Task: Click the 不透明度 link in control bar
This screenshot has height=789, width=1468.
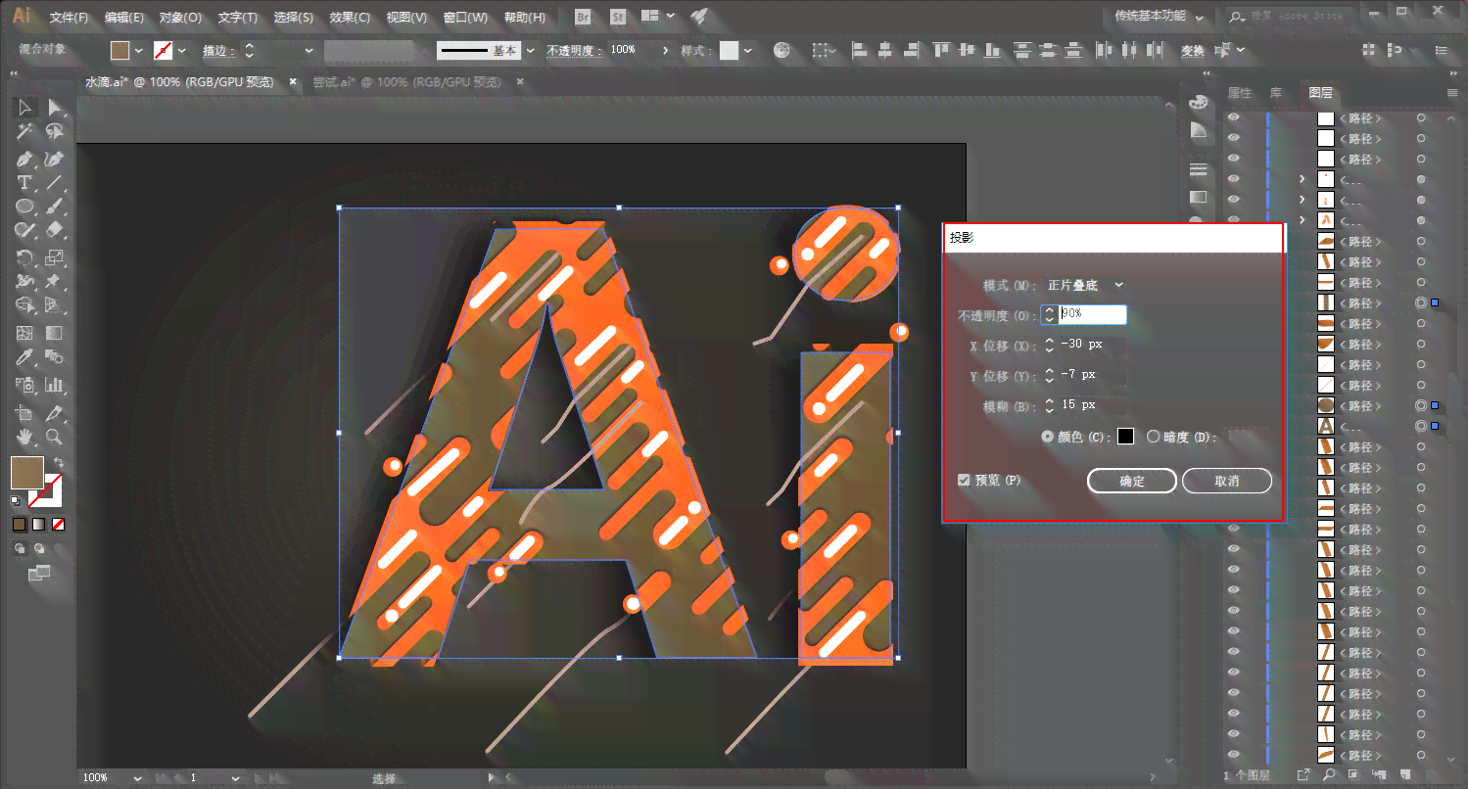Action: (575, 51)
